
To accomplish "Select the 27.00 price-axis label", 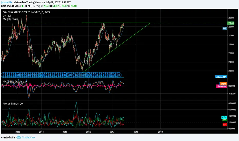I will [x=231, y=36].
